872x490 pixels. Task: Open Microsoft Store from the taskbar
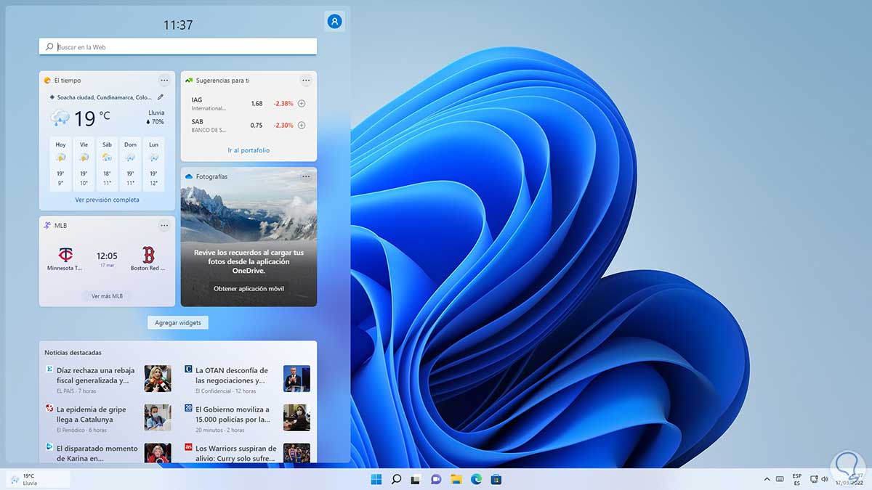[x=496, y=479]
